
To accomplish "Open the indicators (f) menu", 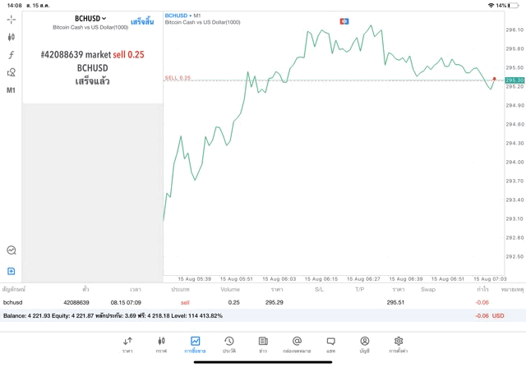I will pyautogui.click(x=12, y=54).
